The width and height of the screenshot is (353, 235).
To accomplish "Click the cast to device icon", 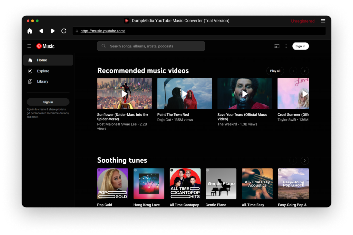I will point(277,46).
